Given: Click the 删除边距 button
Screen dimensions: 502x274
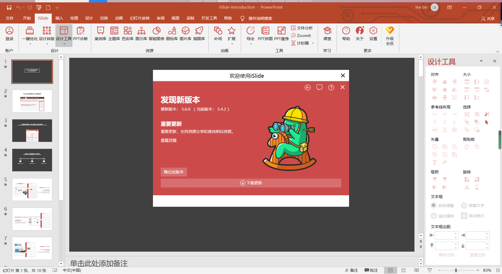Looking at the screenshot, I should point(447,255).
